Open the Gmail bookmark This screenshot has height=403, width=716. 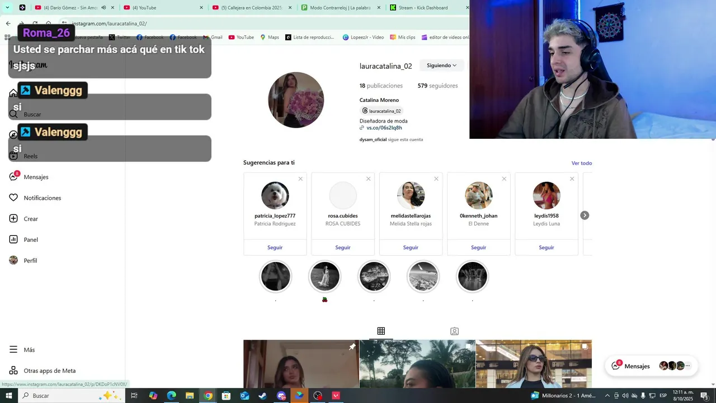coord(213,38)
